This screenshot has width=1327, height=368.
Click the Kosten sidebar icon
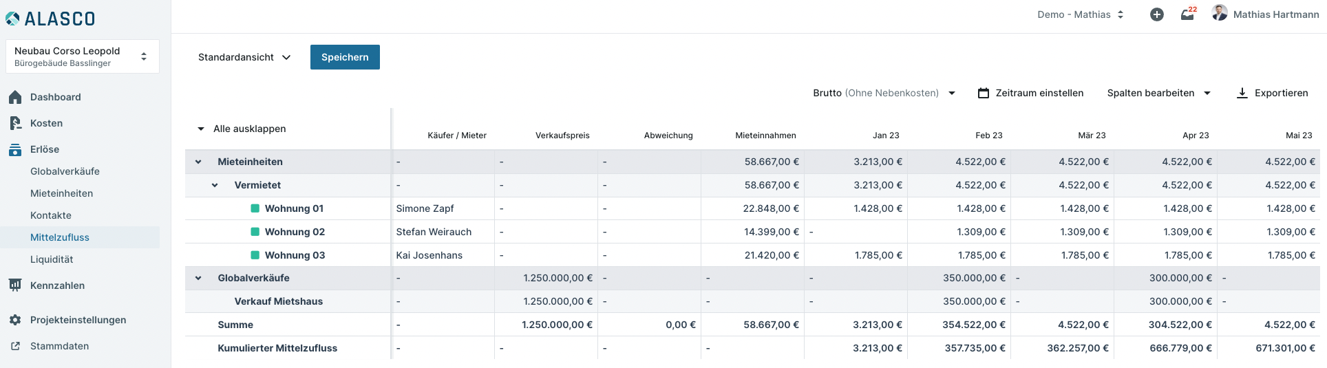[15, 123]
